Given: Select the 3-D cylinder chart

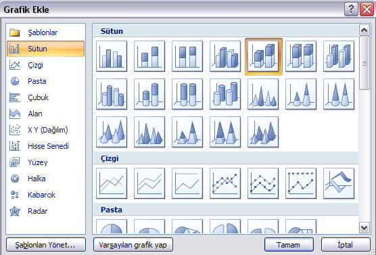Looking at the screenshot, I should tap(225, 94).
